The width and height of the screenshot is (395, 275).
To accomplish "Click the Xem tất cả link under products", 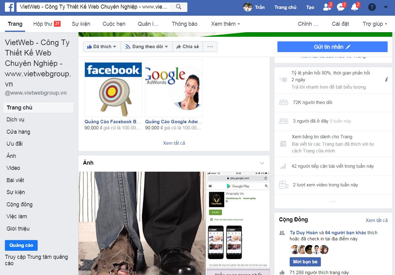I will [x=174, y=143].
